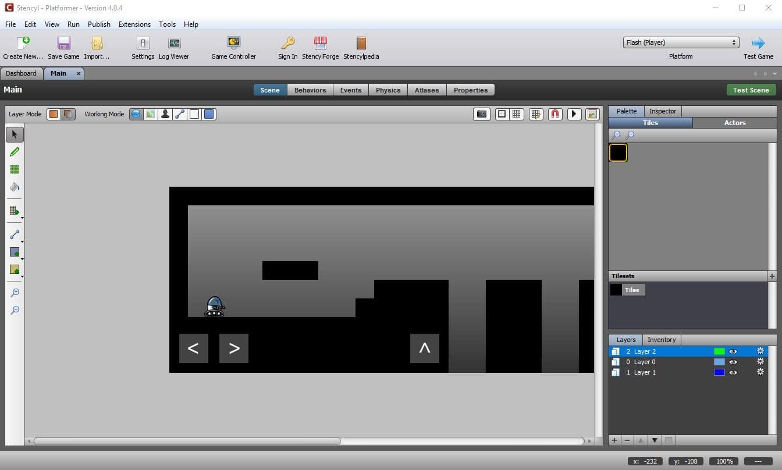The image size is (782, 470).
Task: Choose the bucket fill tool
Action: pos(15,187)
